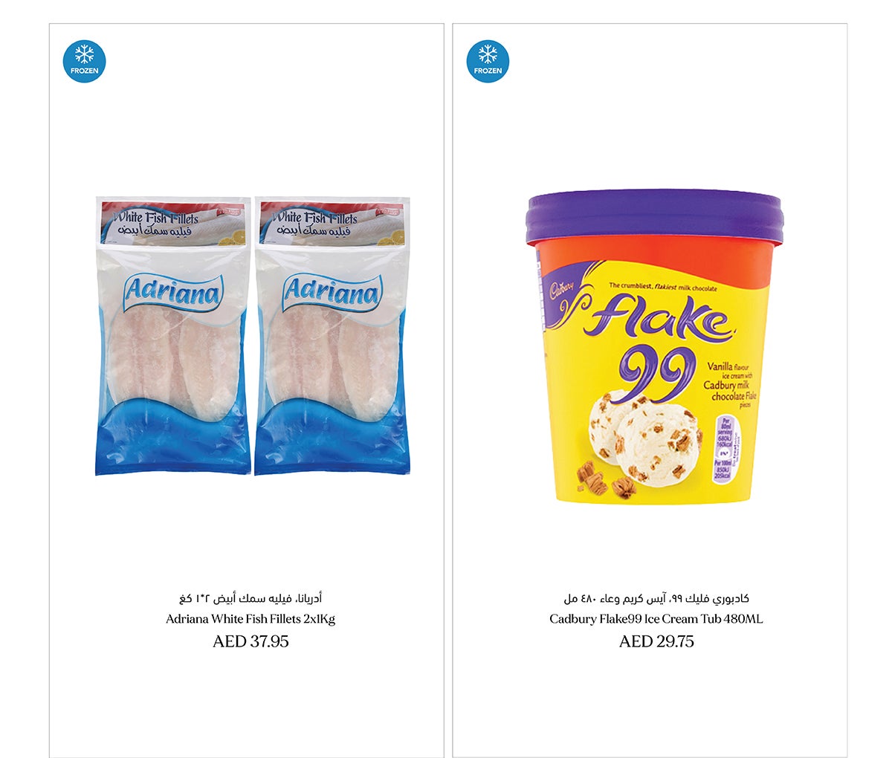Click the Arabic title of Cadbury ice cream

[x=656, y=598]
